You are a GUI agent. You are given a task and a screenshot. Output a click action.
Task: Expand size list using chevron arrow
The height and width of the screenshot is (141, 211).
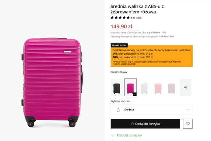pos(188,110)
